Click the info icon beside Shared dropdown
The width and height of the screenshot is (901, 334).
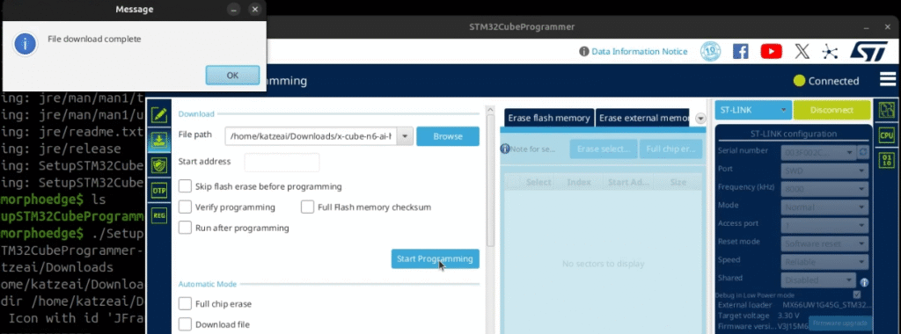pos(864,283)
